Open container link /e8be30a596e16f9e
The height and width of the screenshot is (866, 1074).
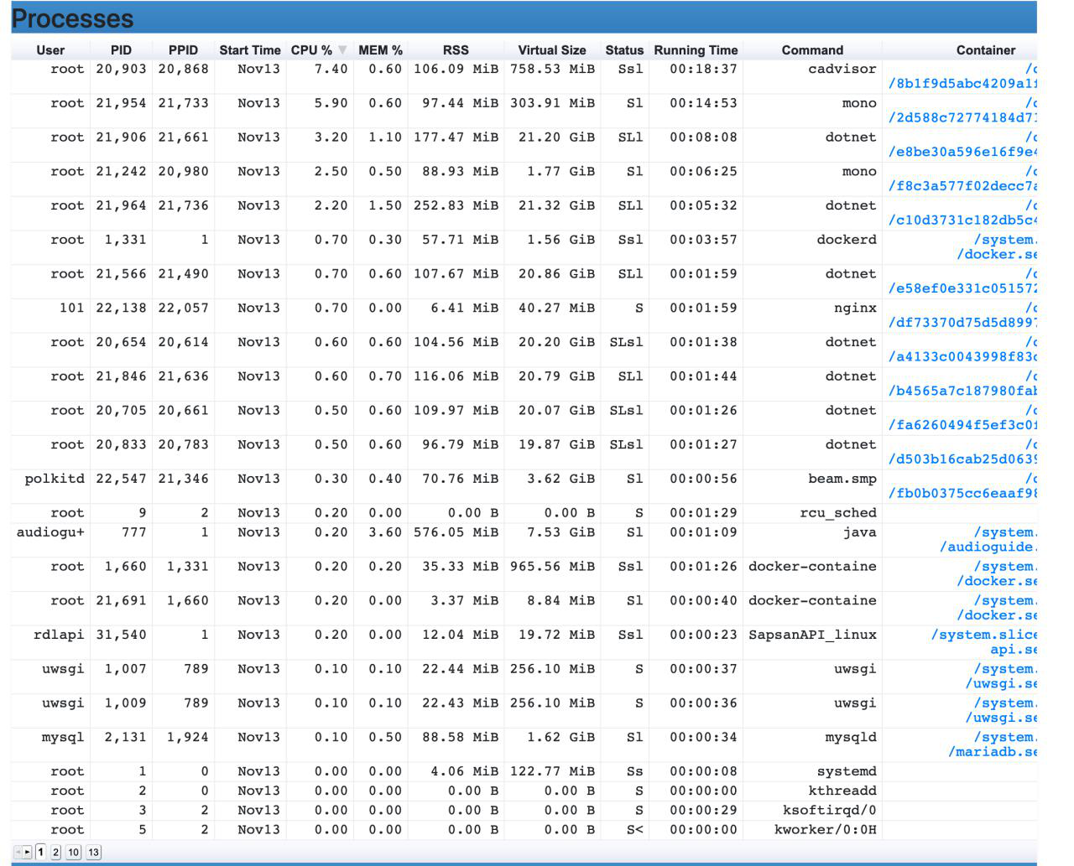[x=962, y=145]
